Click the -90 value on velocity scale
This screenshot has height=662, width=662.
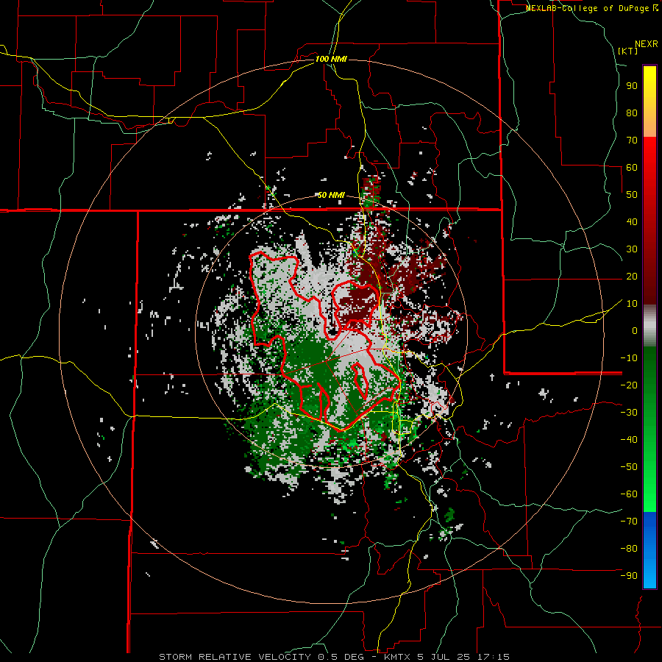(x=629, y=576)
